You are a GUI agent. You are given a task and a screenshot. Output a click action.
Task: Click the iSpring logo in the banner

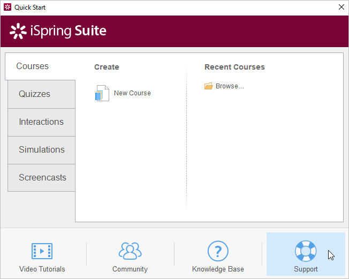pyautogui.click(x=58, y=31)
